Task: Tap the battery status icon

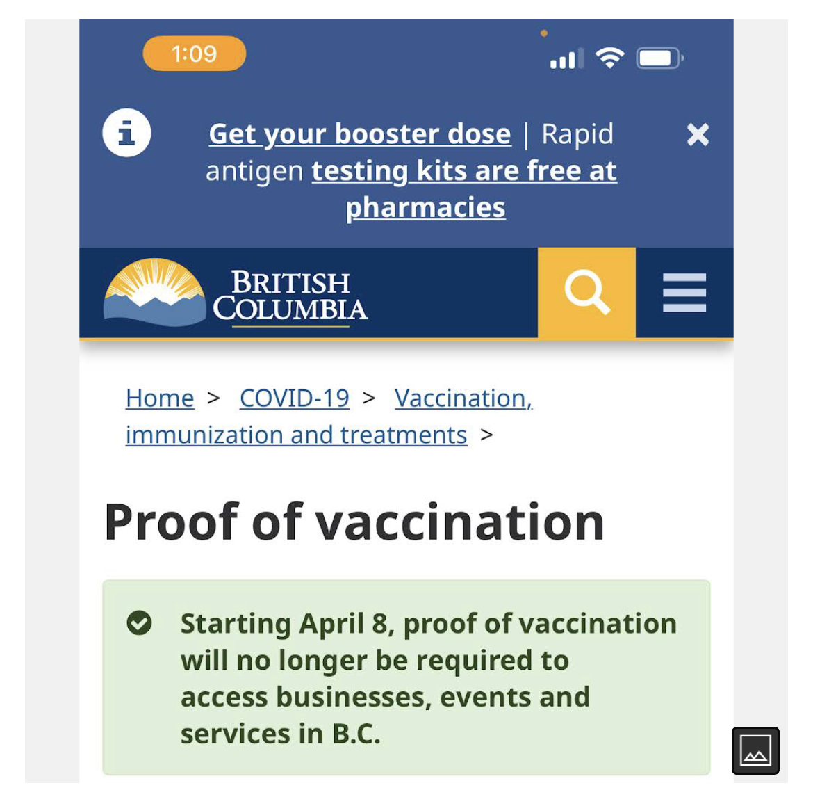Action: [x=659, y=58]
